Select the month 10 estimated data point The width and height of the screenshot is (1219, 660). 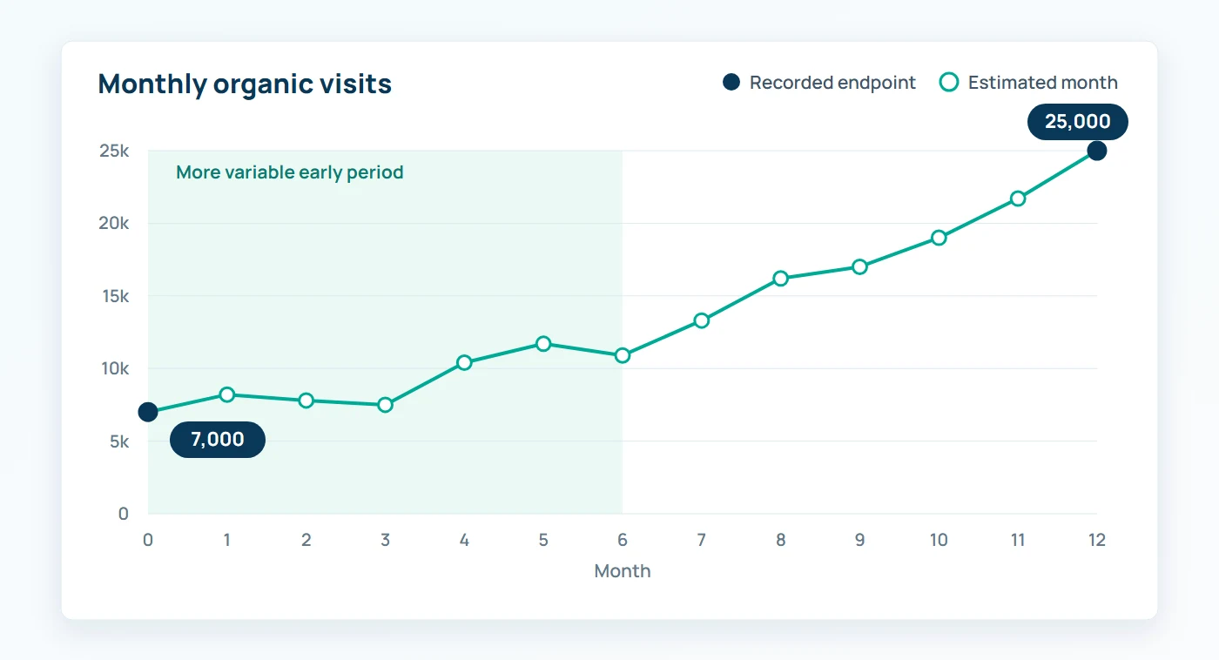[x=939, y=238]
